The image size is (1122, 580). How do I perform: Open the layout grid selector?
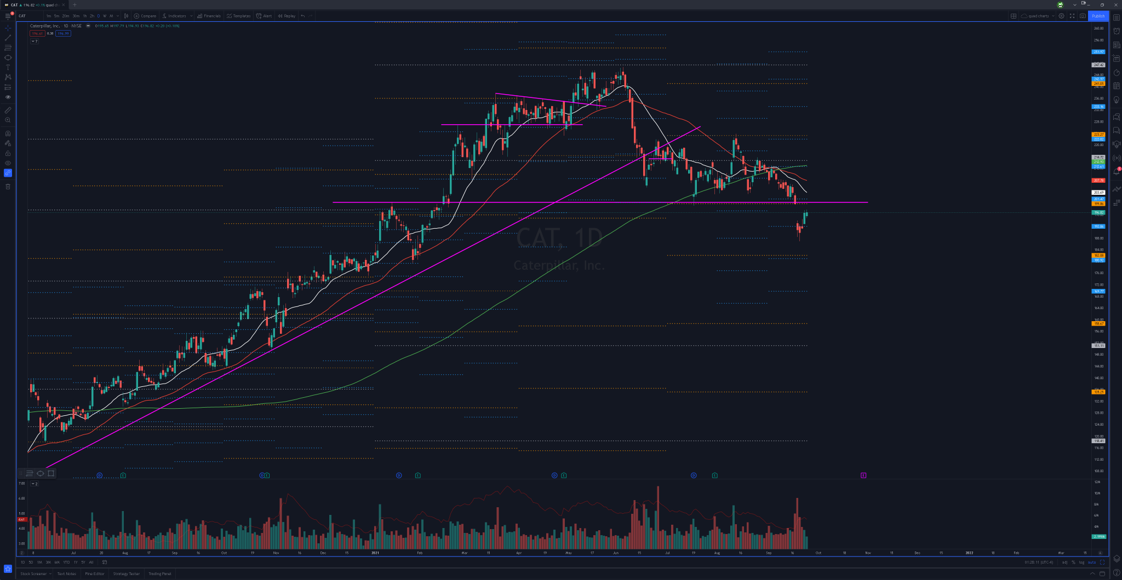[x=1014, y=16]
